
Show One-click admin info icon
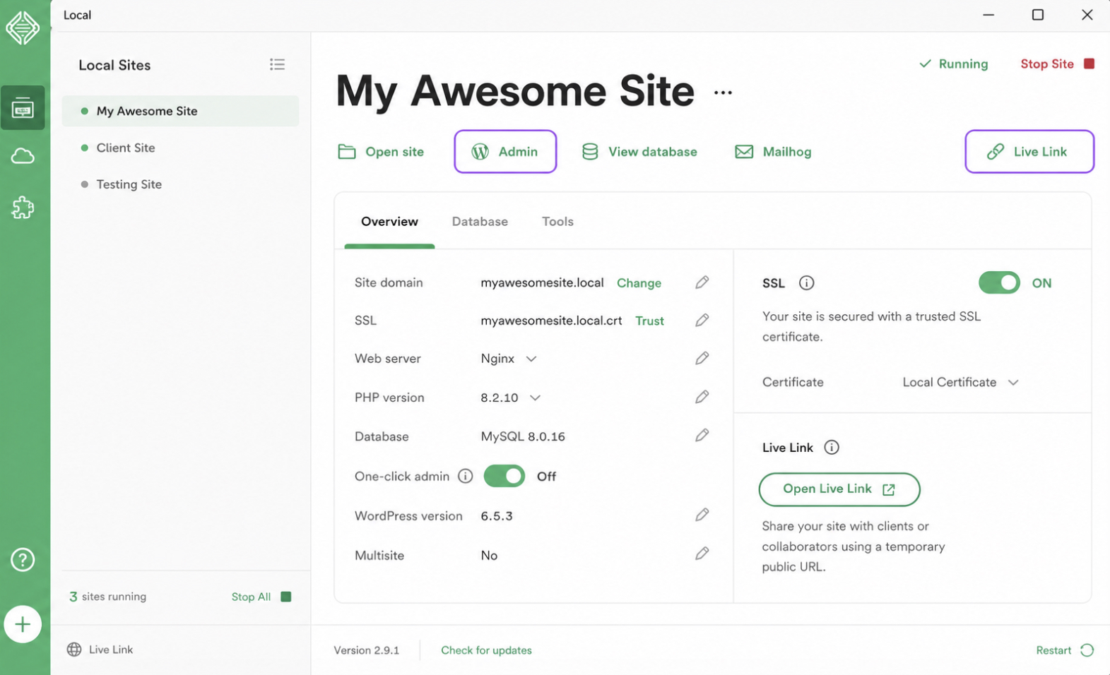pyautogui.click(x=465, y=476)
